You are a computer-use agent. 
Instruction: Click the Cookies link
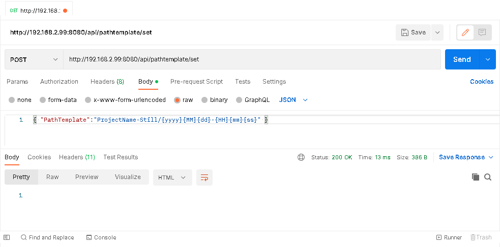pos(481,82)
